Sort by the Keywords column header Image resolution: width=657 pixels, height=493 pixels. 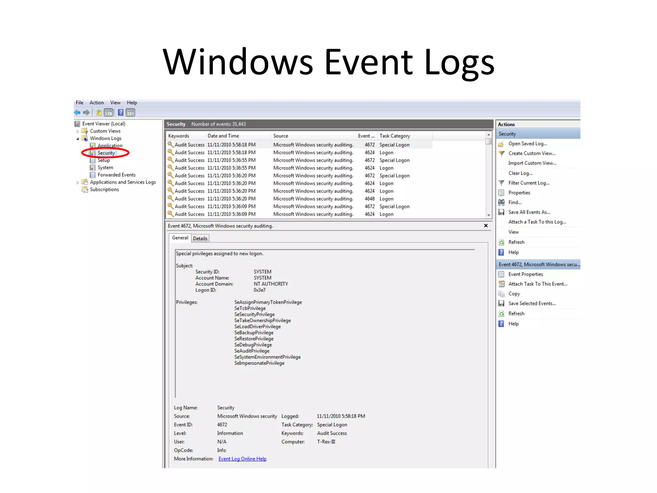[185, 136]
